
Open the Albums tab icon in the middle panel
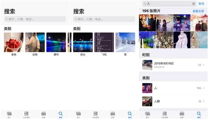pos(113,114)
